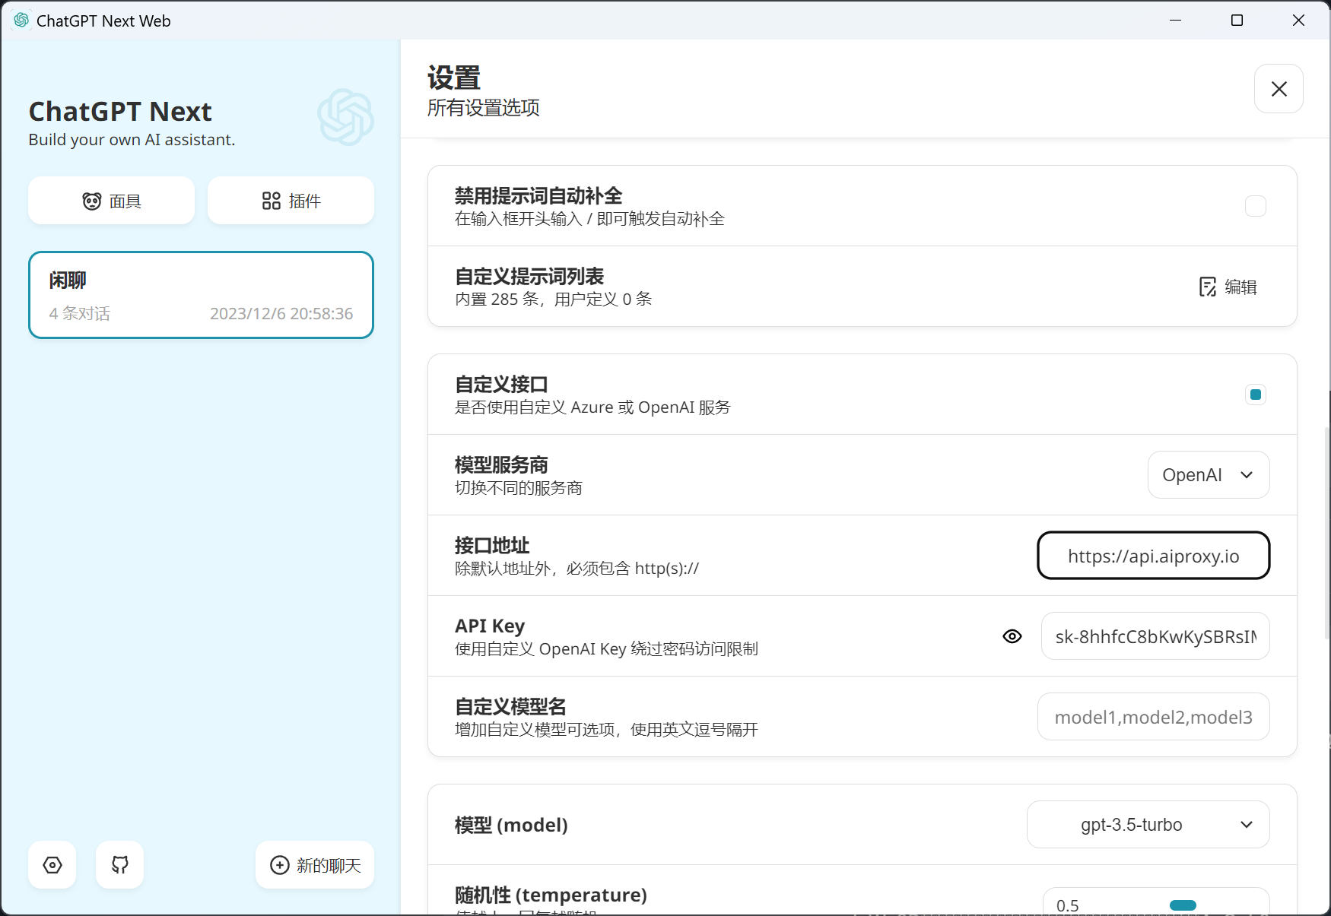Click the 设置 heading
The height and width of the screenshot is (916, 1331).
pos(454,78)
